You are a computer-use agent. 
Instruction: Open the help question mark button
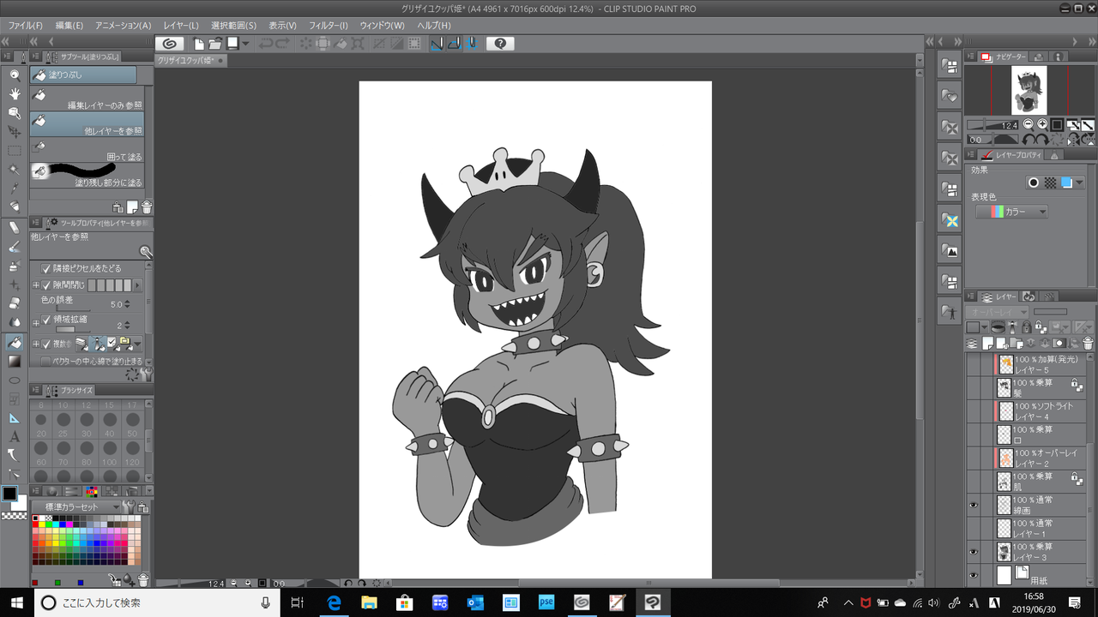501,44
